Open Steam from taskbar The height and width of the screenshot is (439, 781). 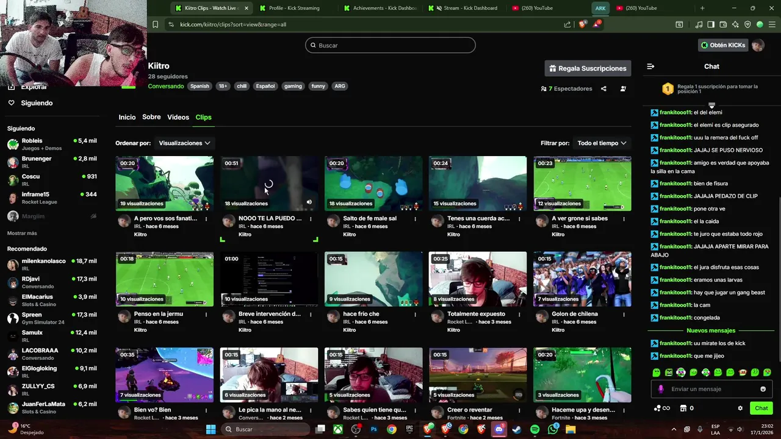coord(517,429)
